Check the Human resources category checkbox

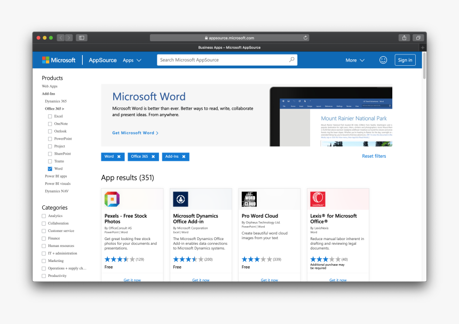[x=44, y=246]
